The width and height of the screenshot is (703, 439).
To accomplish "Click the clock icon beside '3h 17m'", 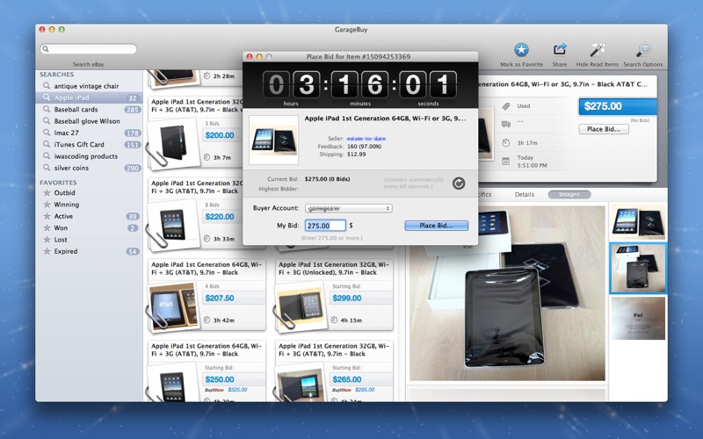I will 506,143.
